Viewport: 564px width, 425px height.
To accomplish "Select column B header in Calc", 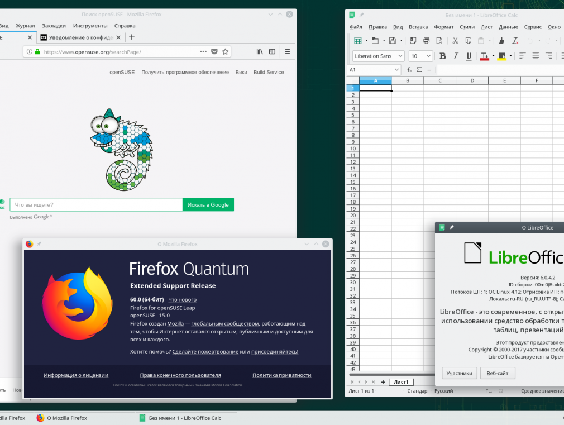I will [408, 80].
